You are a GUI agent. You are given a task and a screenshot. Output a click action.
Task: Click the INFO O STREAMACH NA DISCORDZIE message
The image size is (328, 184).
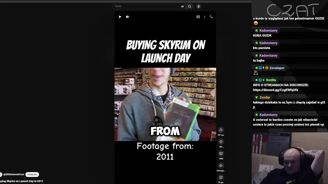click(281, 85)
